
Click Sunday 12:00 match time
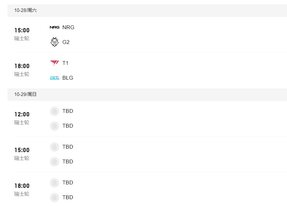(x=22, y=114)
